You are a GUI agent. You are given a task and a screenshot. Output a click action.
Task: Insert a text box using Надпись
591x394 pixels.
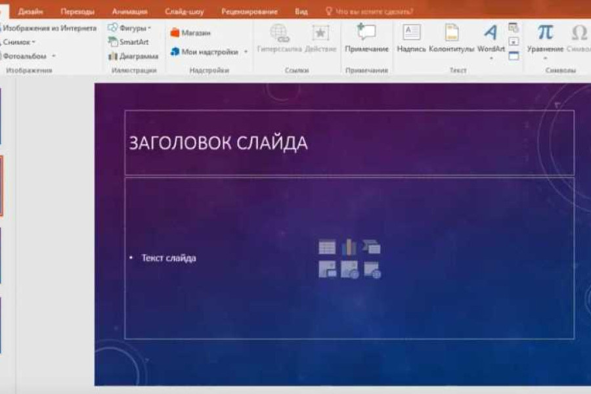point(412,38)
